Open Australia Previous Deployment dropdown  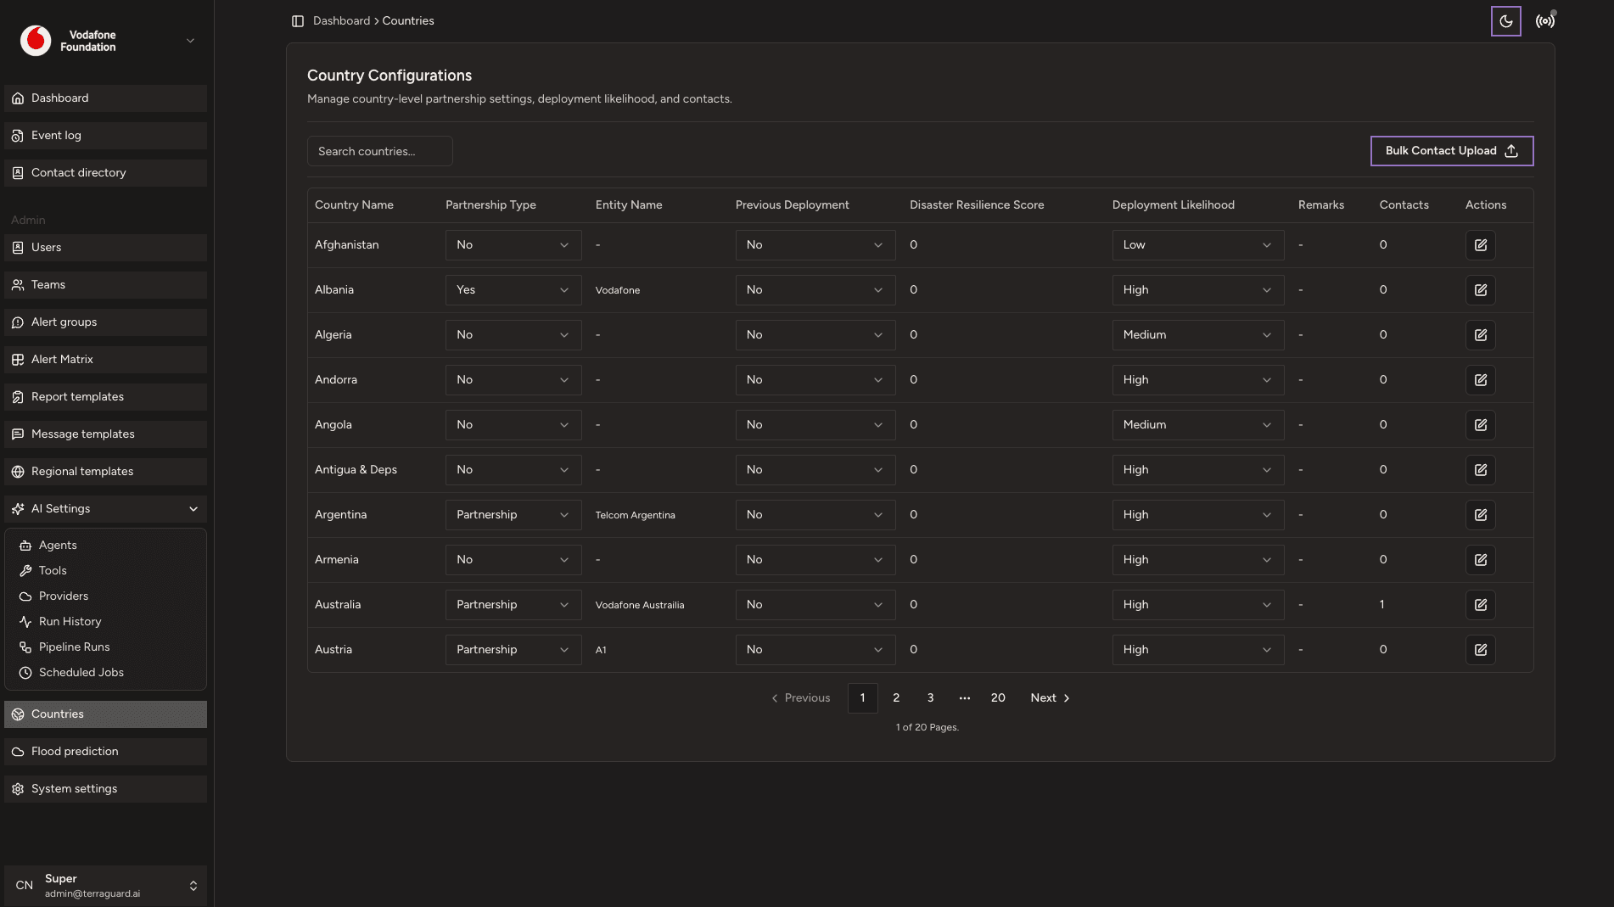(x=815, y=605)
